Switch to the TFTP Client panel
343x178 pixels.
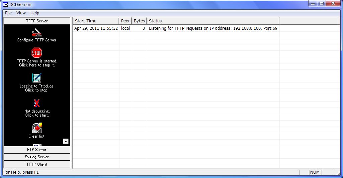(37, 164)
